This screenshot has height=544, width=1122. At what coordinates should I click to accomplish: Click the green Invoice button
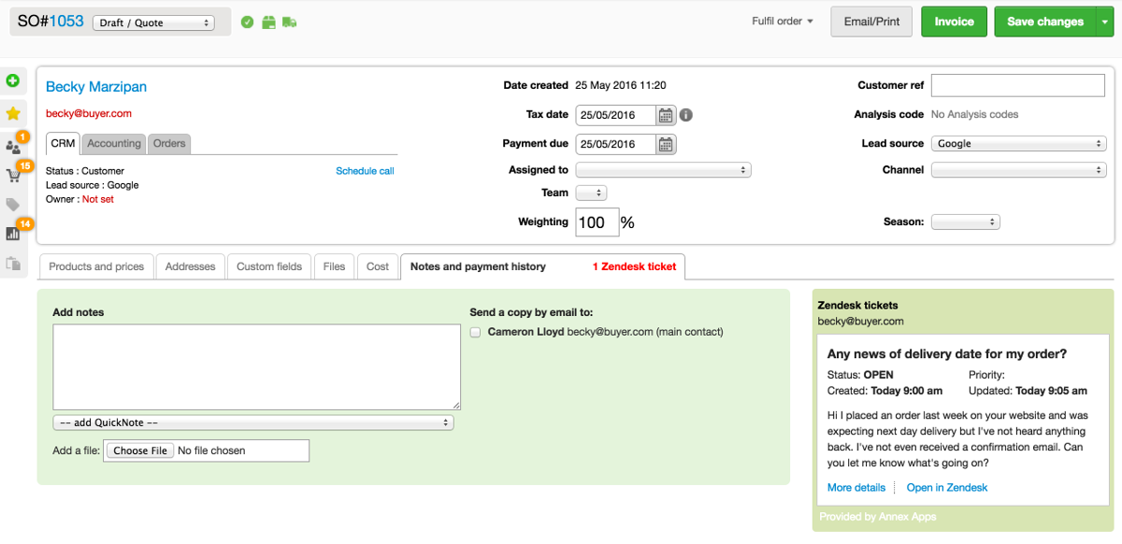coord(954,21)
